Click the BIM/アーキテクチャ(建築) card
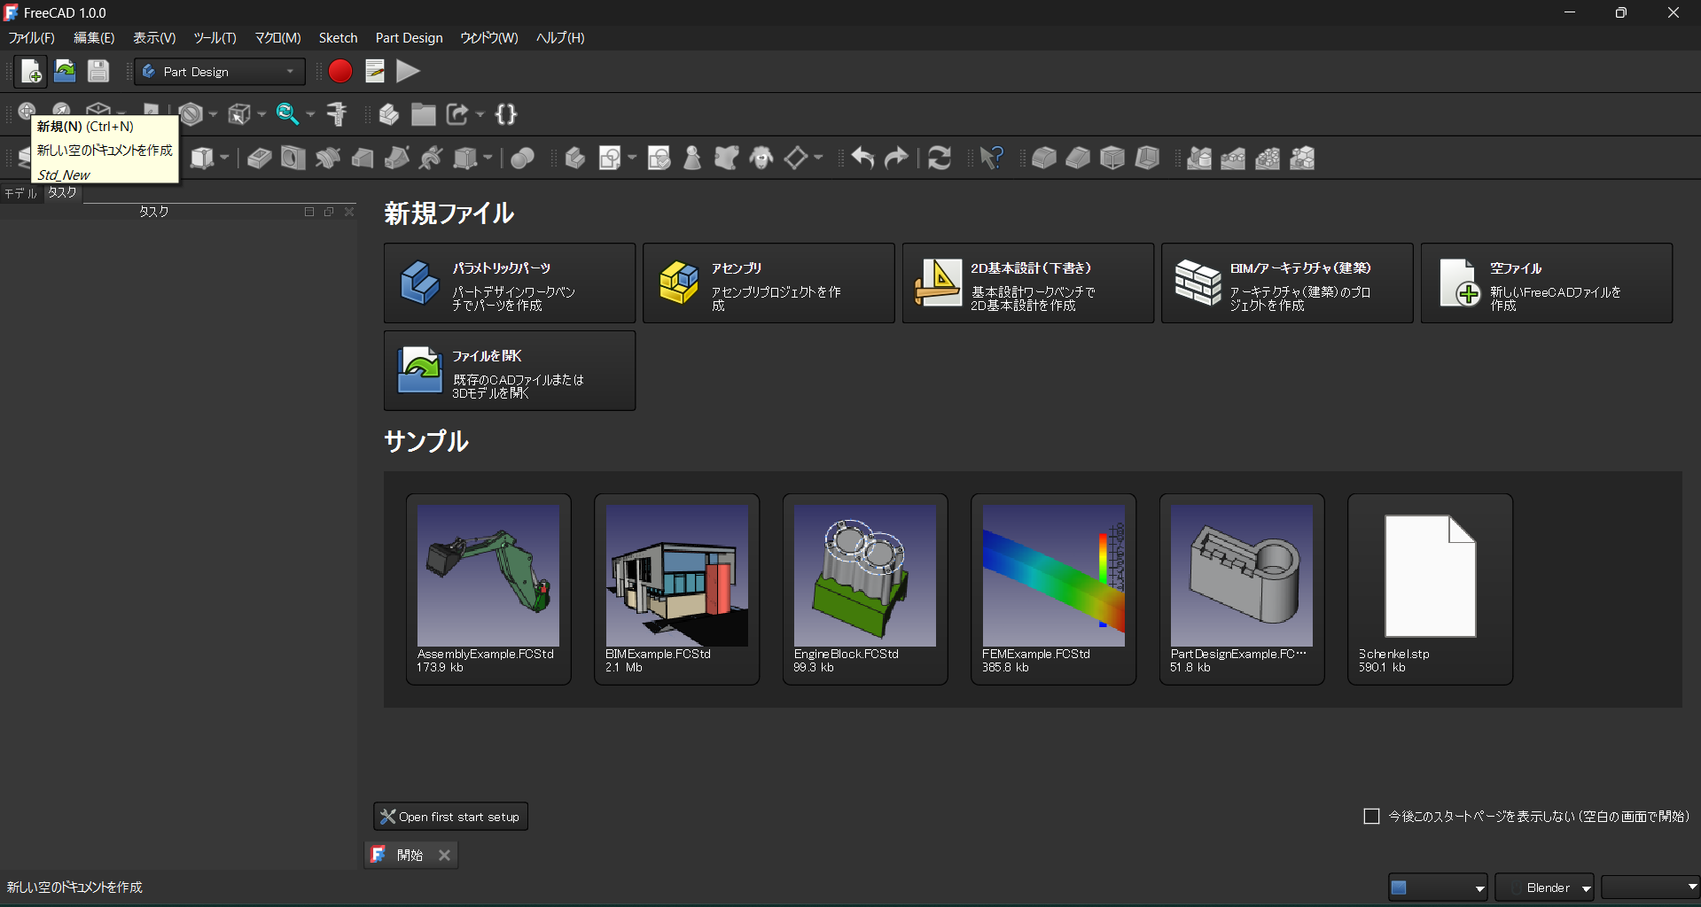This screenshot has height=907, width=1701. [x=1287, y=283]
